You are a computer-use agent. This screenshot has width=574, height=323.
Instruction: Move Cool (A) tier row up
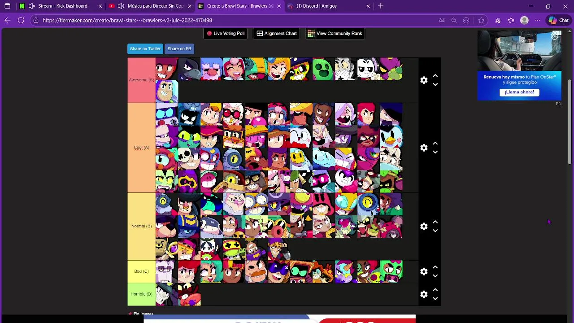435,144
